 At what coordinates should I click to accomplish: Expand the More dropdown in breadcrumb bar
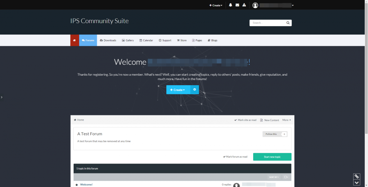tap(286, 120)
